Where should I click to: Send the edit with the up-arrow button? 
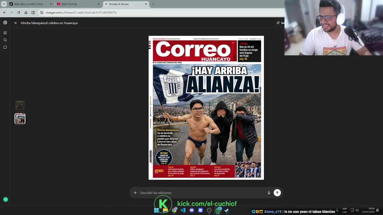tap(277, 193)
